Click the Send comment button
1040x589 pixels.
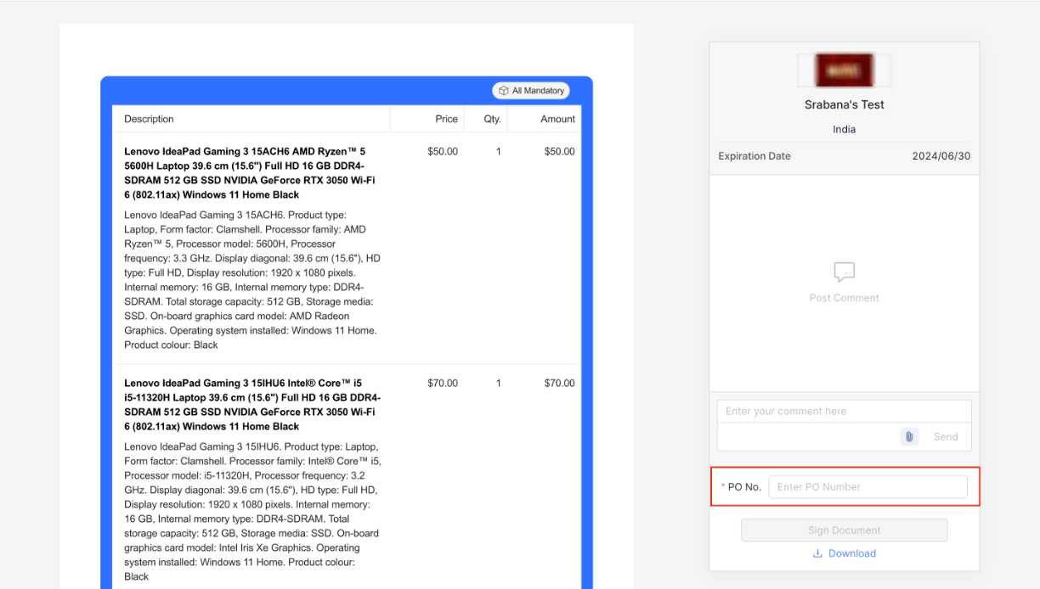click(946, 437)
